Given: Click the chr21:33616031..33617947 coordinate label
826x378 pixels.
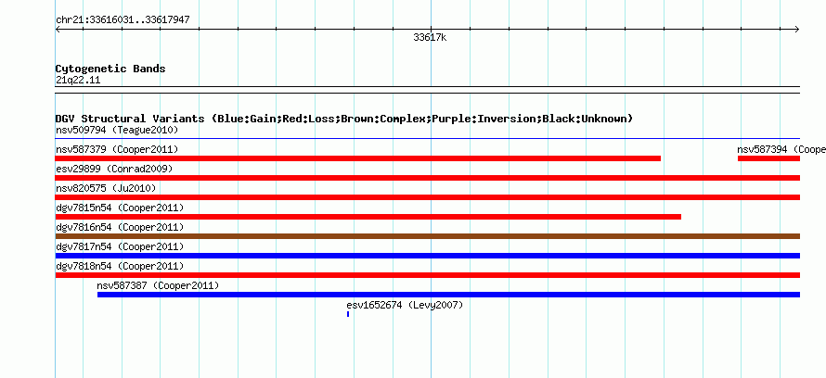Looking at the screenshot, I should (x=123, y=20).
